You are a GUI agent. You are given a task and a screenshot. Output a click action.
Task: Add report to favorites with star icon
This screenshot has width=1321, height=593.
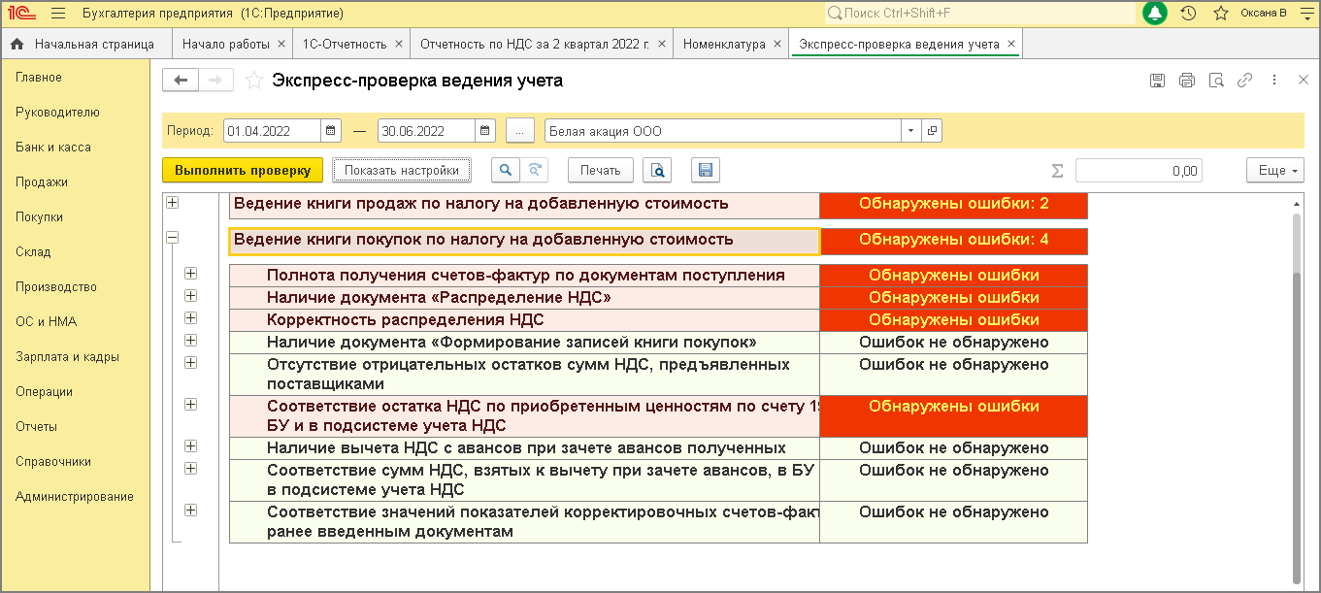coord(254,81)
